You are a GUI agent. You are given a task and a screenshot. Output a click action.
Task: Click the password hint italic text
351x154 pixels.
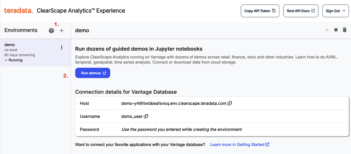(x=182, y=129)
